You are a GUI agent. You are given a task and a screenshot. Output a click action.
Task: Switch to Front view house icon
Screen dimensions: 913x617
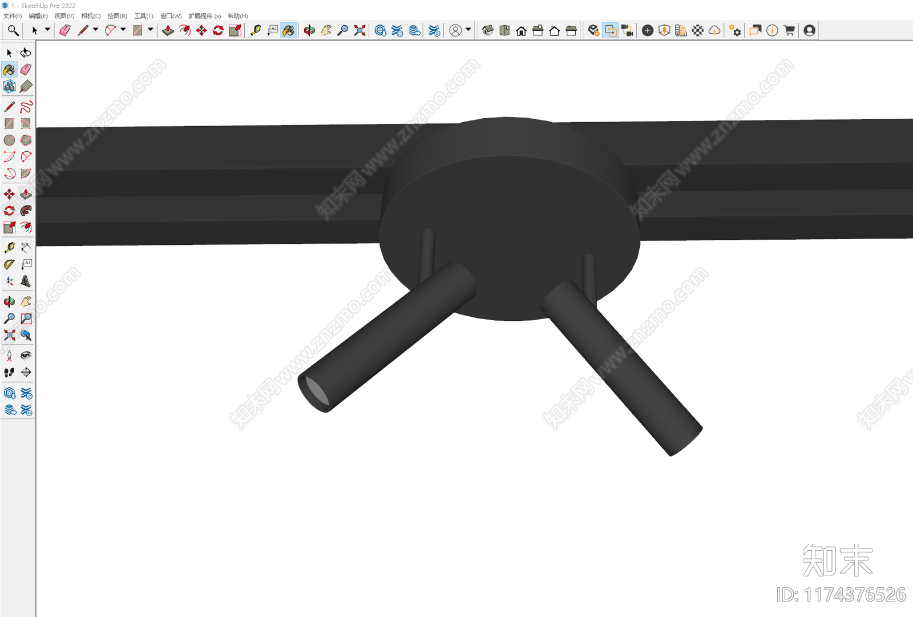pos(521,30)
